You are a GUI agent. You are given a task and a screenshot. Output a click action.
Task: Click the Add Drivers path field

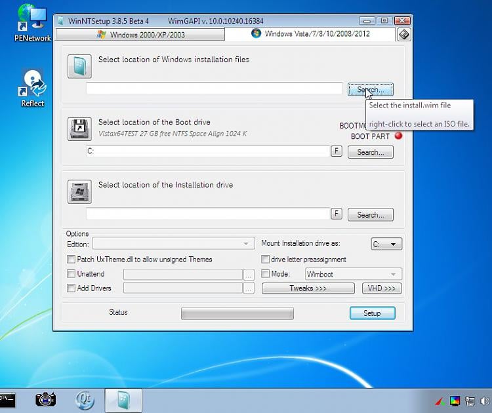click(x=183, y=288)
